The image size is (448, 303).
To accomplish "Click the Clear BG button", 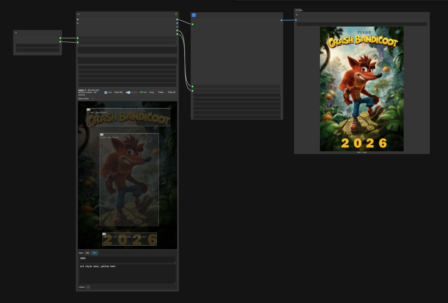I will pos(118,92).
